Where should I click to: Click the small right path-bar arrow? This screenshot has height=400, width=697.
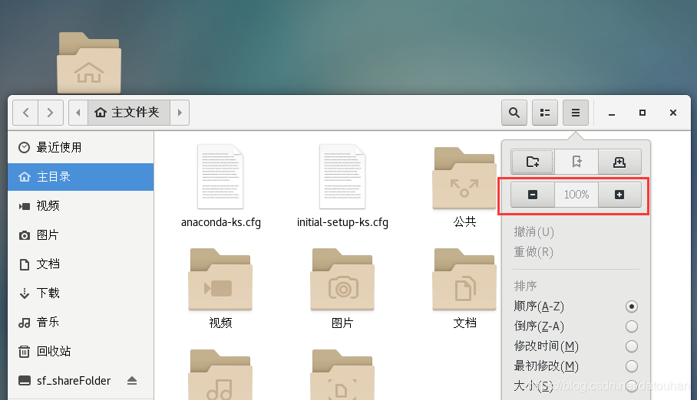click(x=180, y=113)
